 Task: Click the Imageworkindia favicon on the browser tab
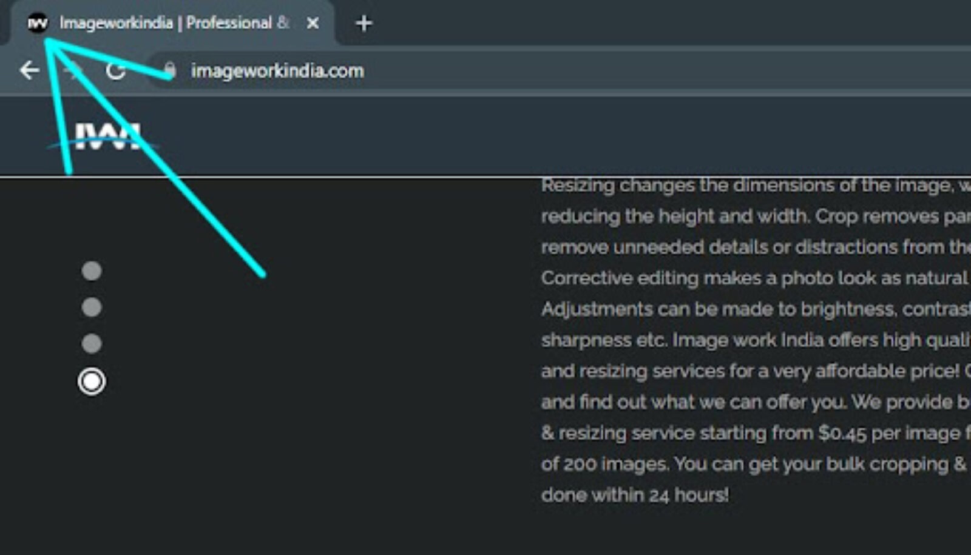[x=38, y=23]
